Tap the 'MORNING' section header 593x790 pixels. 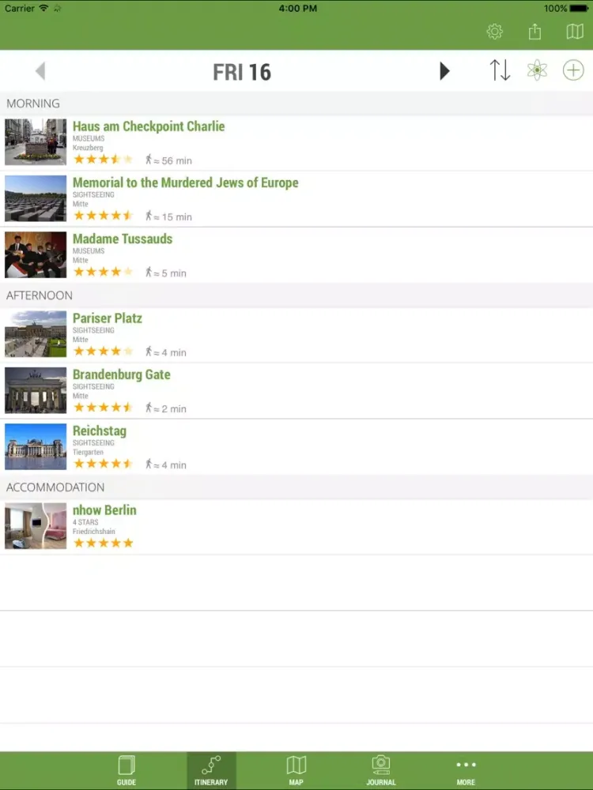coord(33,103)
